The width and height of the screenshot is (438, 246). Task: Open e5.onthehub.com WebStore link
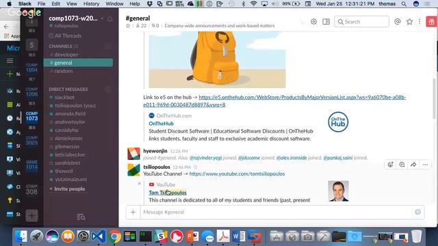click(274, 101)
